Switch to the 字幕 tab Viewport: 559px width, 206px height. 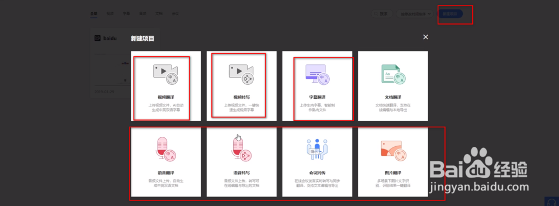pos(126,13)
